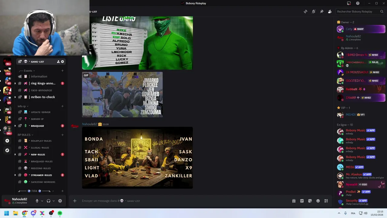The height and width of the screenshot is (218, 387).
Task: Create channel in info rp category
Action: coord(62,106)
